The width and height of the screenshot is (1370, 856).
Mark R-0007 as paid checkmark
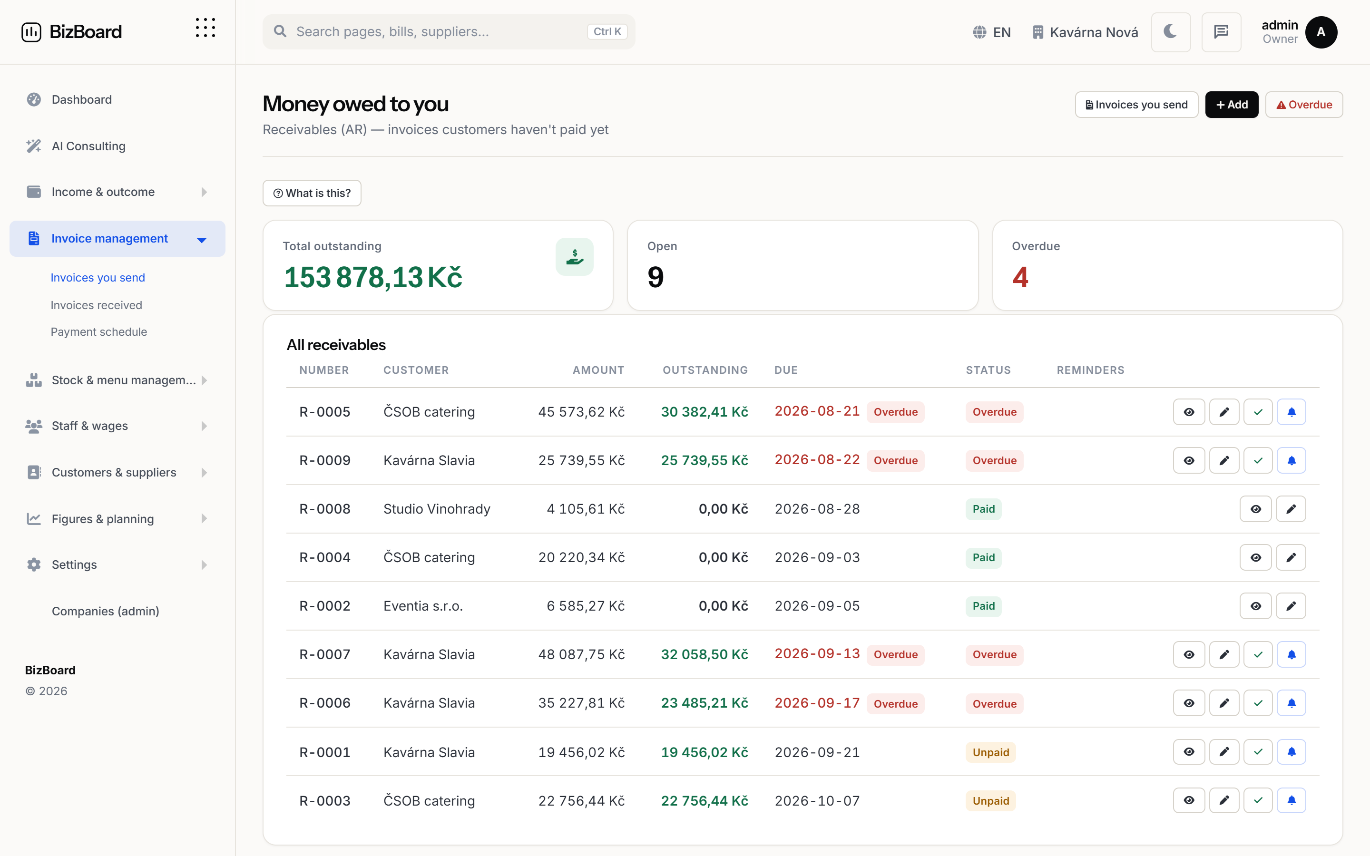[x=1258, y=654]
